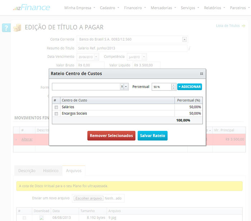Select the Salários row text
Image resolution: width=251 pixels, height=221 pixels.
click(68, 107)
